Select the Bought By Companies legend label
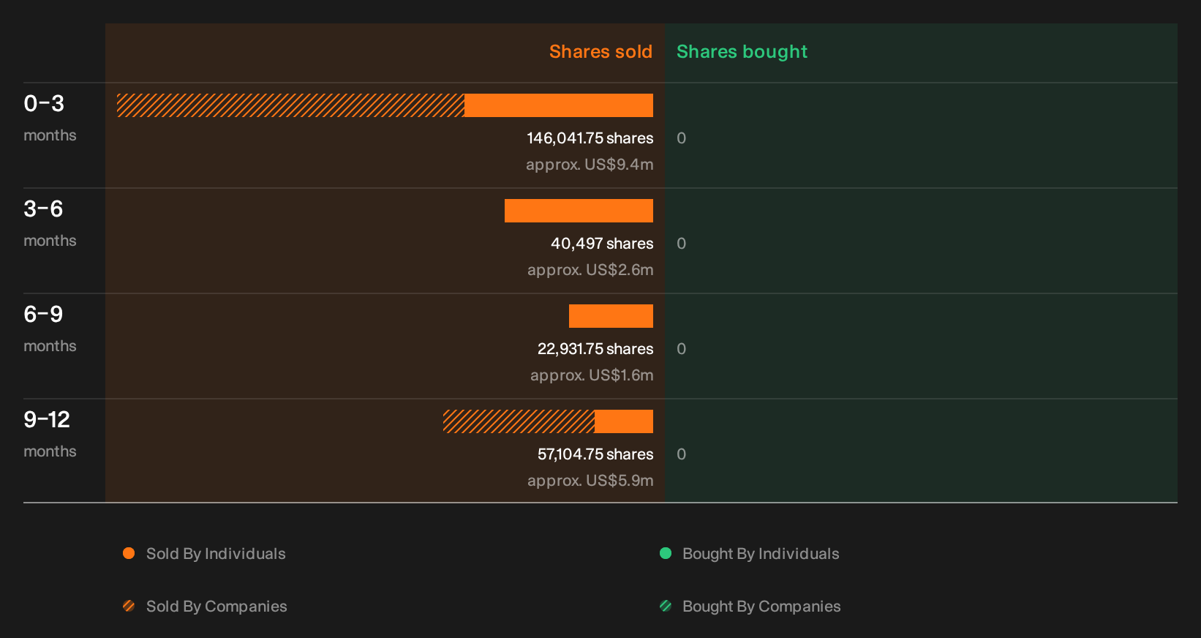Viewport: 1201px width, 638px height. coord(761,607)
